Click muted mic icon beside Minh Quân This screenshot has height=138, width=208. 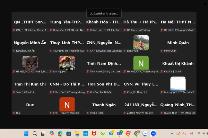pyautogui.click(x=162, y=51)
